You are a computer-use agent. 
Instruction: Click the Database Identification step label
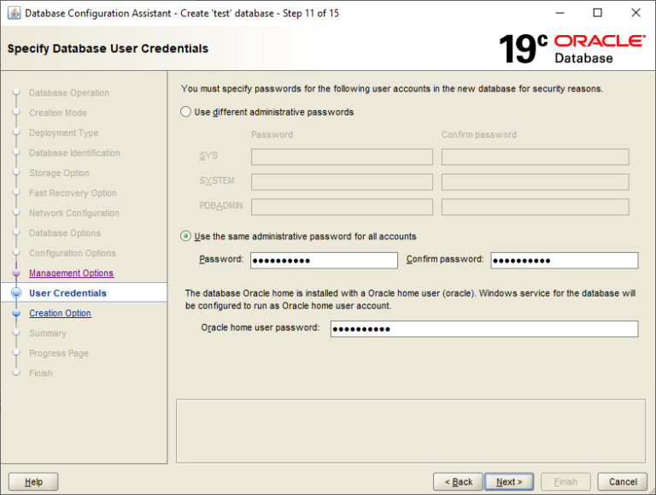[x=74, y=153]
